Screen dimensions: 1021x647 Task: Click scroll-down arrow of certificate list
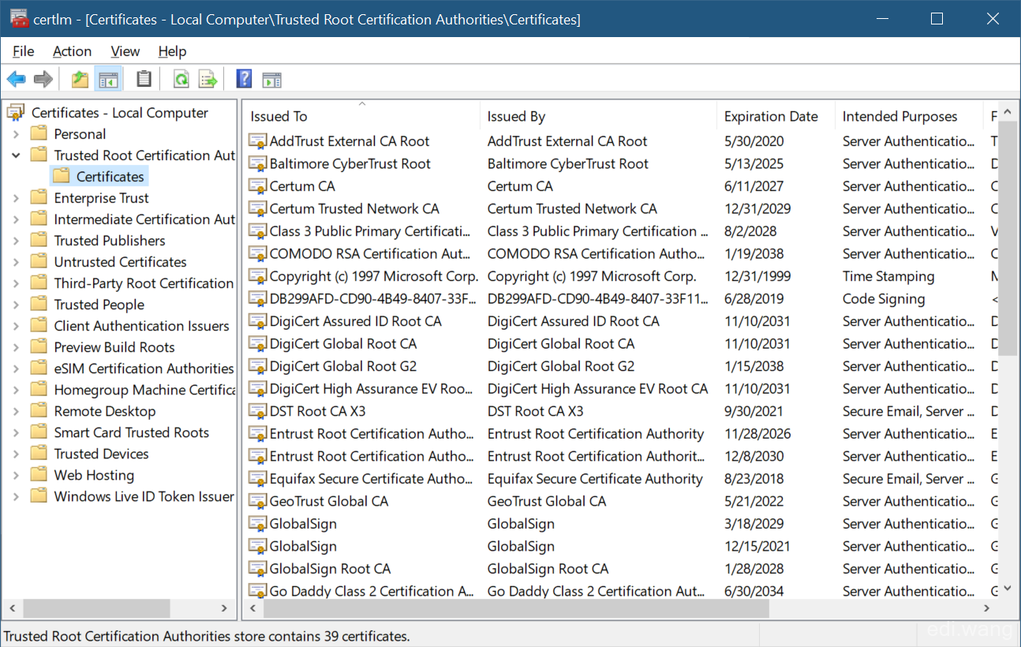tap(1007, 589)
